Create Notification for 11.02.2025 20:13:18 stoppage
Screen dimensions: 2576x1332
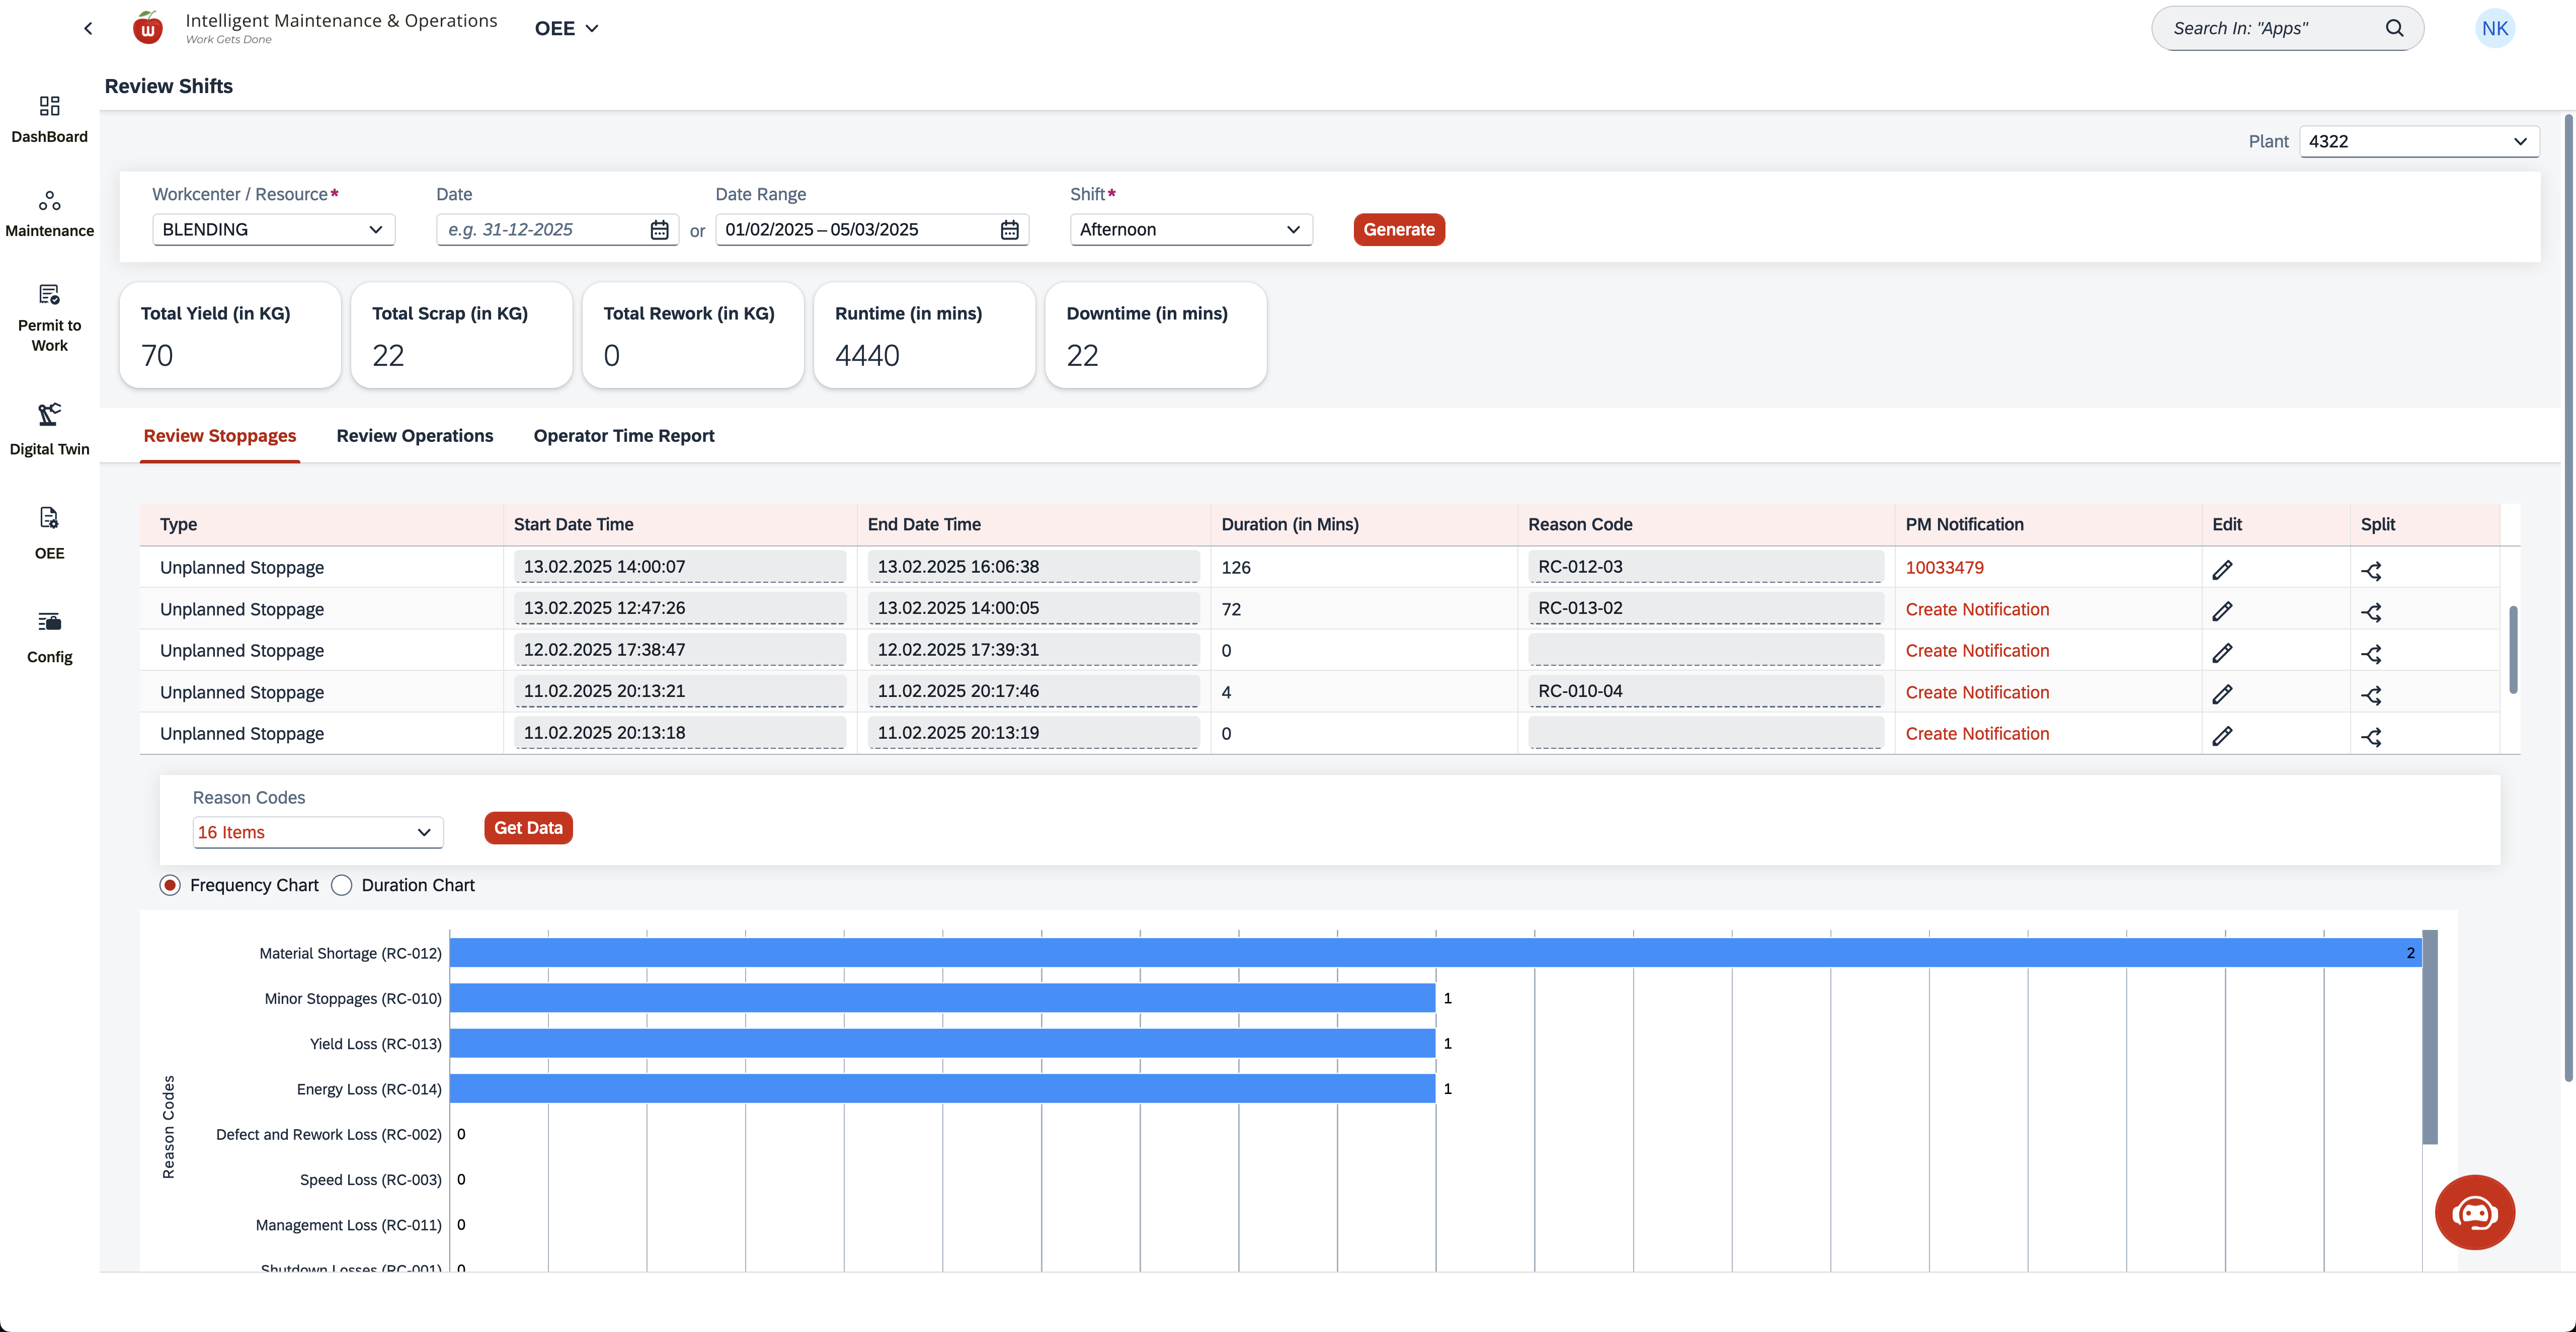click(1976, 733)
